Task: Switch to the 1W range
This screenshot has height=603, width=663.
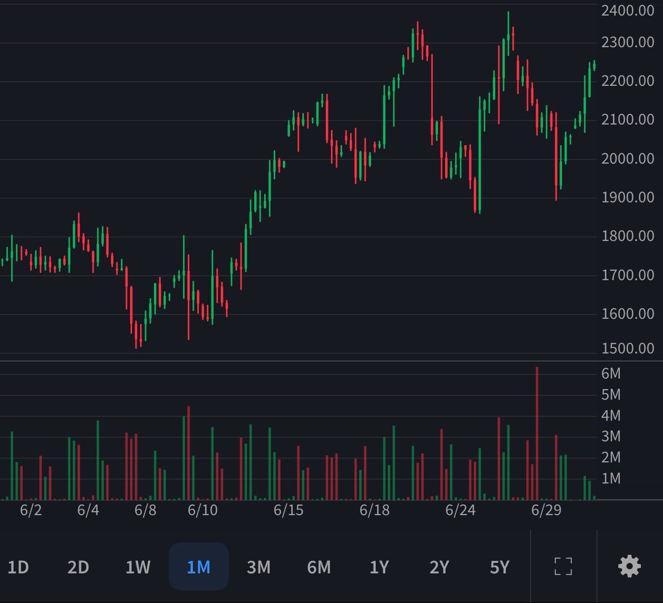Action: (x=138, y=567)
